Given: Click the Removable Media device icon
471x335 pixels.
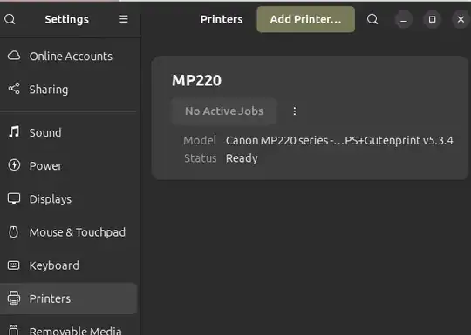Looking at the screenshot, I should click(x=13, y=330).
